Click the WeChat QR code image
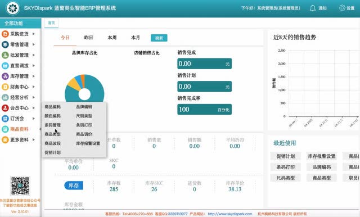The width and height of the screenshot is (360, 217). pos(20,186)
